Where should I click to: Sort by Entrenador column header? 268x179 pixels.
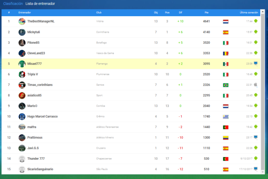25,12
